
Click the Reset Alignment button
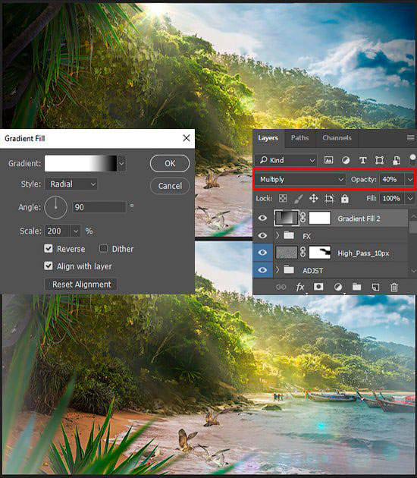point(81,285)
